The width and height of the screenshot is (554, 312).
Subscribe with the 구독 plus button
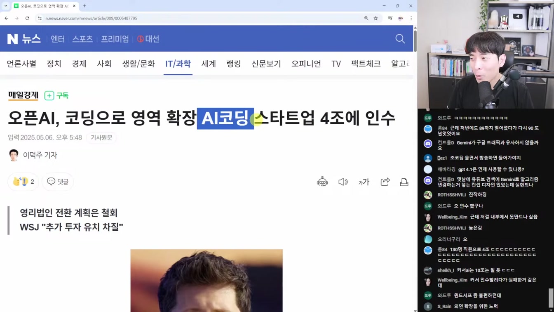tap(56, 95)
